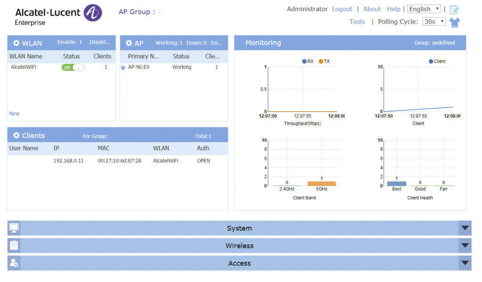Open the Help menu link
Screen dimensions: 482x282
pos(394,9)
